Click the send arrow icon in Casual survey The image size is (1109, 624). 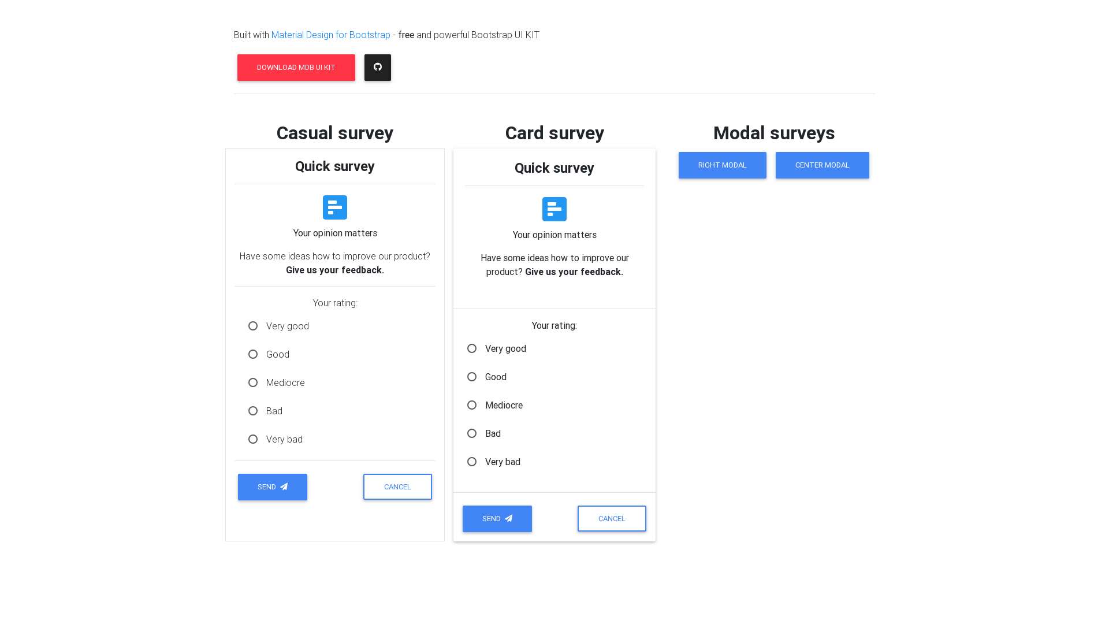pos(285,486)
